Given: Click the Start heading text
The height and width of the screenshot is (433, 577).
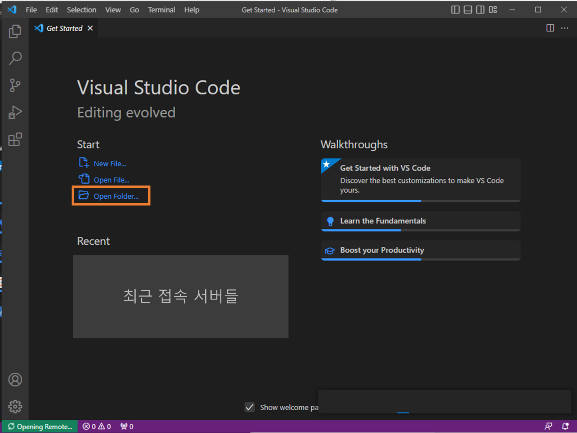Looking at the screenshot, I should (x=88, y=144).
